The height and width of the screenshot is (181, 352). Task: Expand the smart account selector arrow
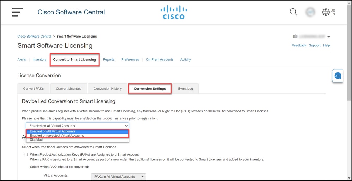pyautogui.click(x=329, y=37)
